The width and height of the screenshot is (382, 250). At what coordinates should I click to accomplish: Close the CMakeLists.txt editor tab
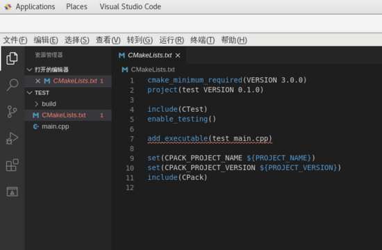coord(178,56)
